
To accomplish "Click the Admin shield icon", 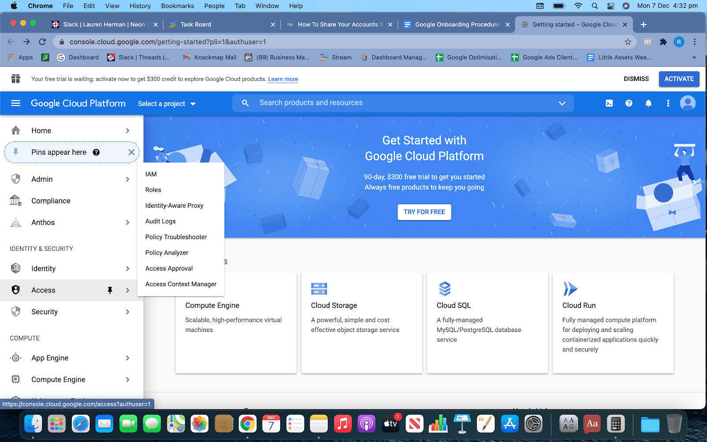I will (x=16, y=179).
